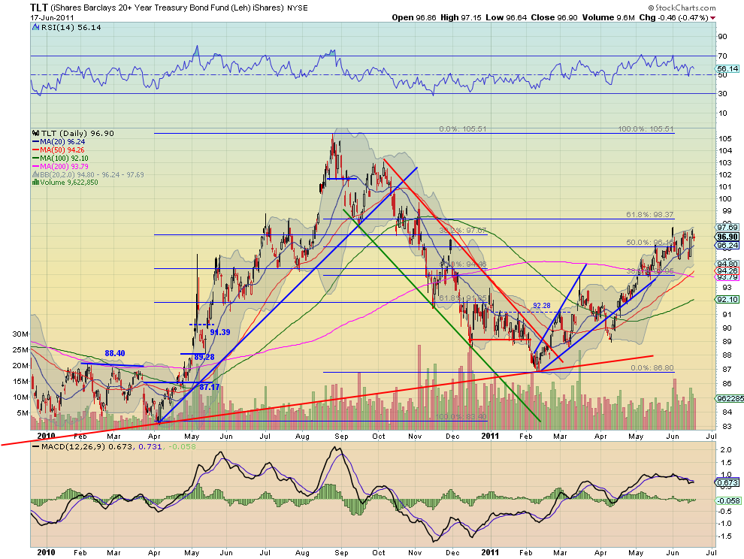Click the TLT (Daily) 96.90 legend label
This screenshot has height=559, width=744.
pos(77,133)
